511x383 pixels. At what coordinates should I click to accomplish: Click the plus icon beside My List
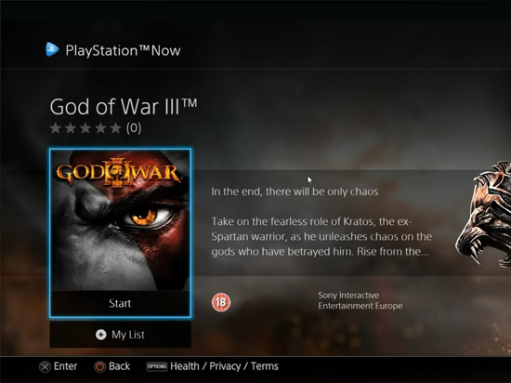101,335
